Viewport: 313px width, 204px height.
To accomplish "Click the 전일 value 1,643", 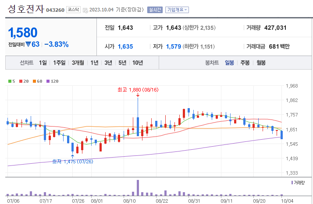I will 125,28.
